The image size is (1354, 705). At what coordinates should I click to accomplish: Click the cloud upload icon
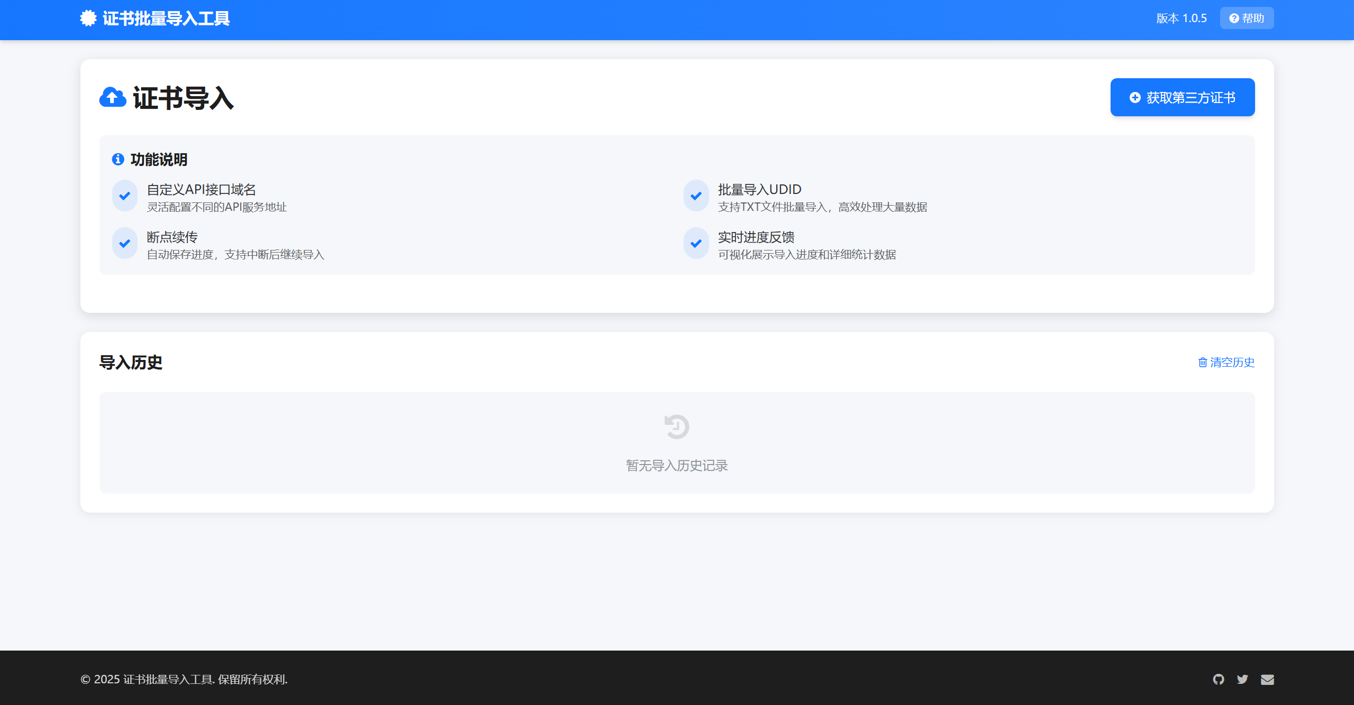[x=113, y=97]
